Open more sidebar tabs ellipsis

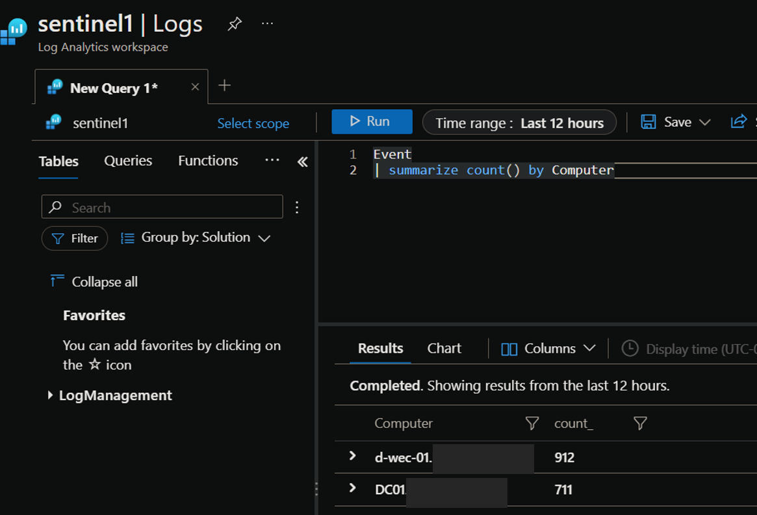pyautogui.click(x=272, y=160)
